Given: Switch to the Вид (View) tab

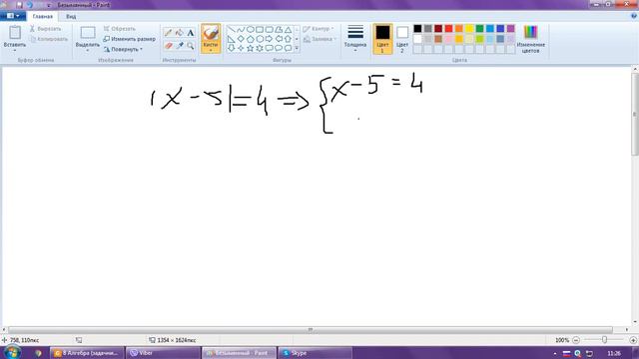Looking at the screenshot, I should click(71, 17).
